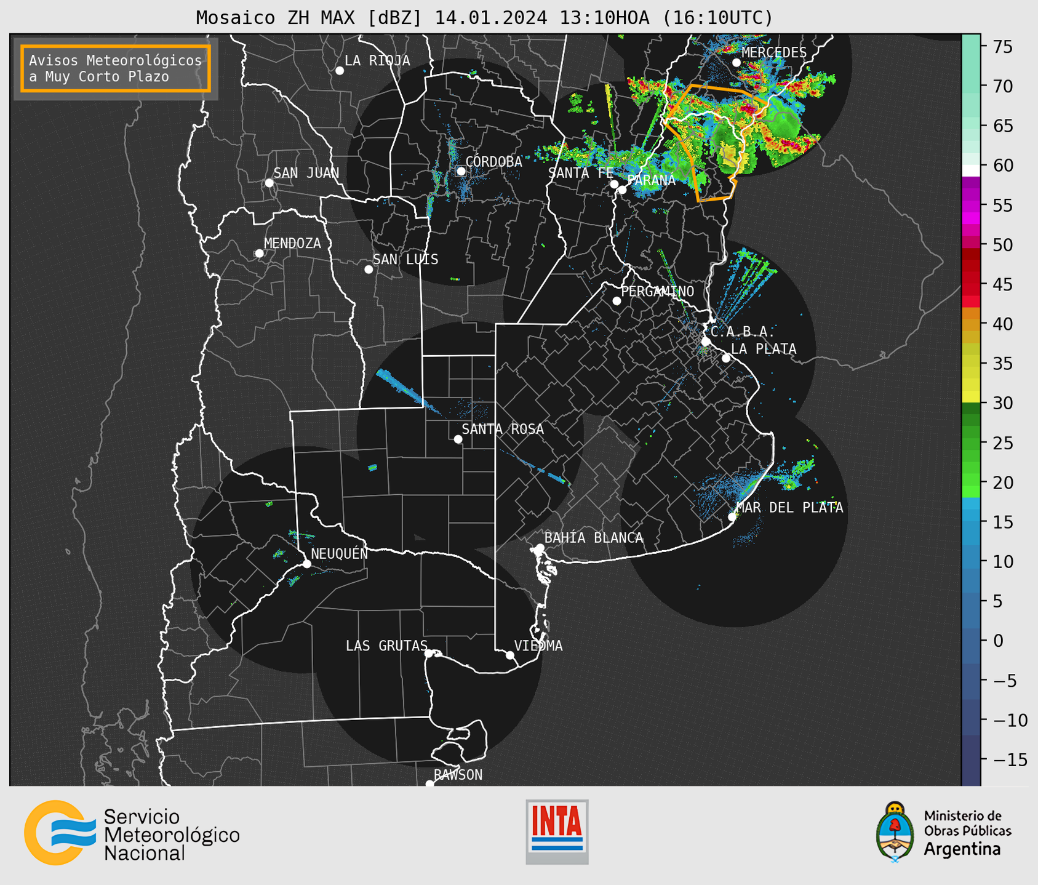Image resolution: width=1038 pixels, height=885 pixels.
Task: Click the 75 dBZ value on color scale
Action: click(1002, 47)
